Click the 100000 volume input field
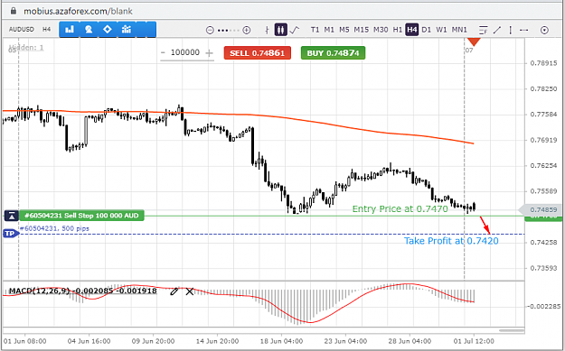565x351 pixels. (185, 52)
